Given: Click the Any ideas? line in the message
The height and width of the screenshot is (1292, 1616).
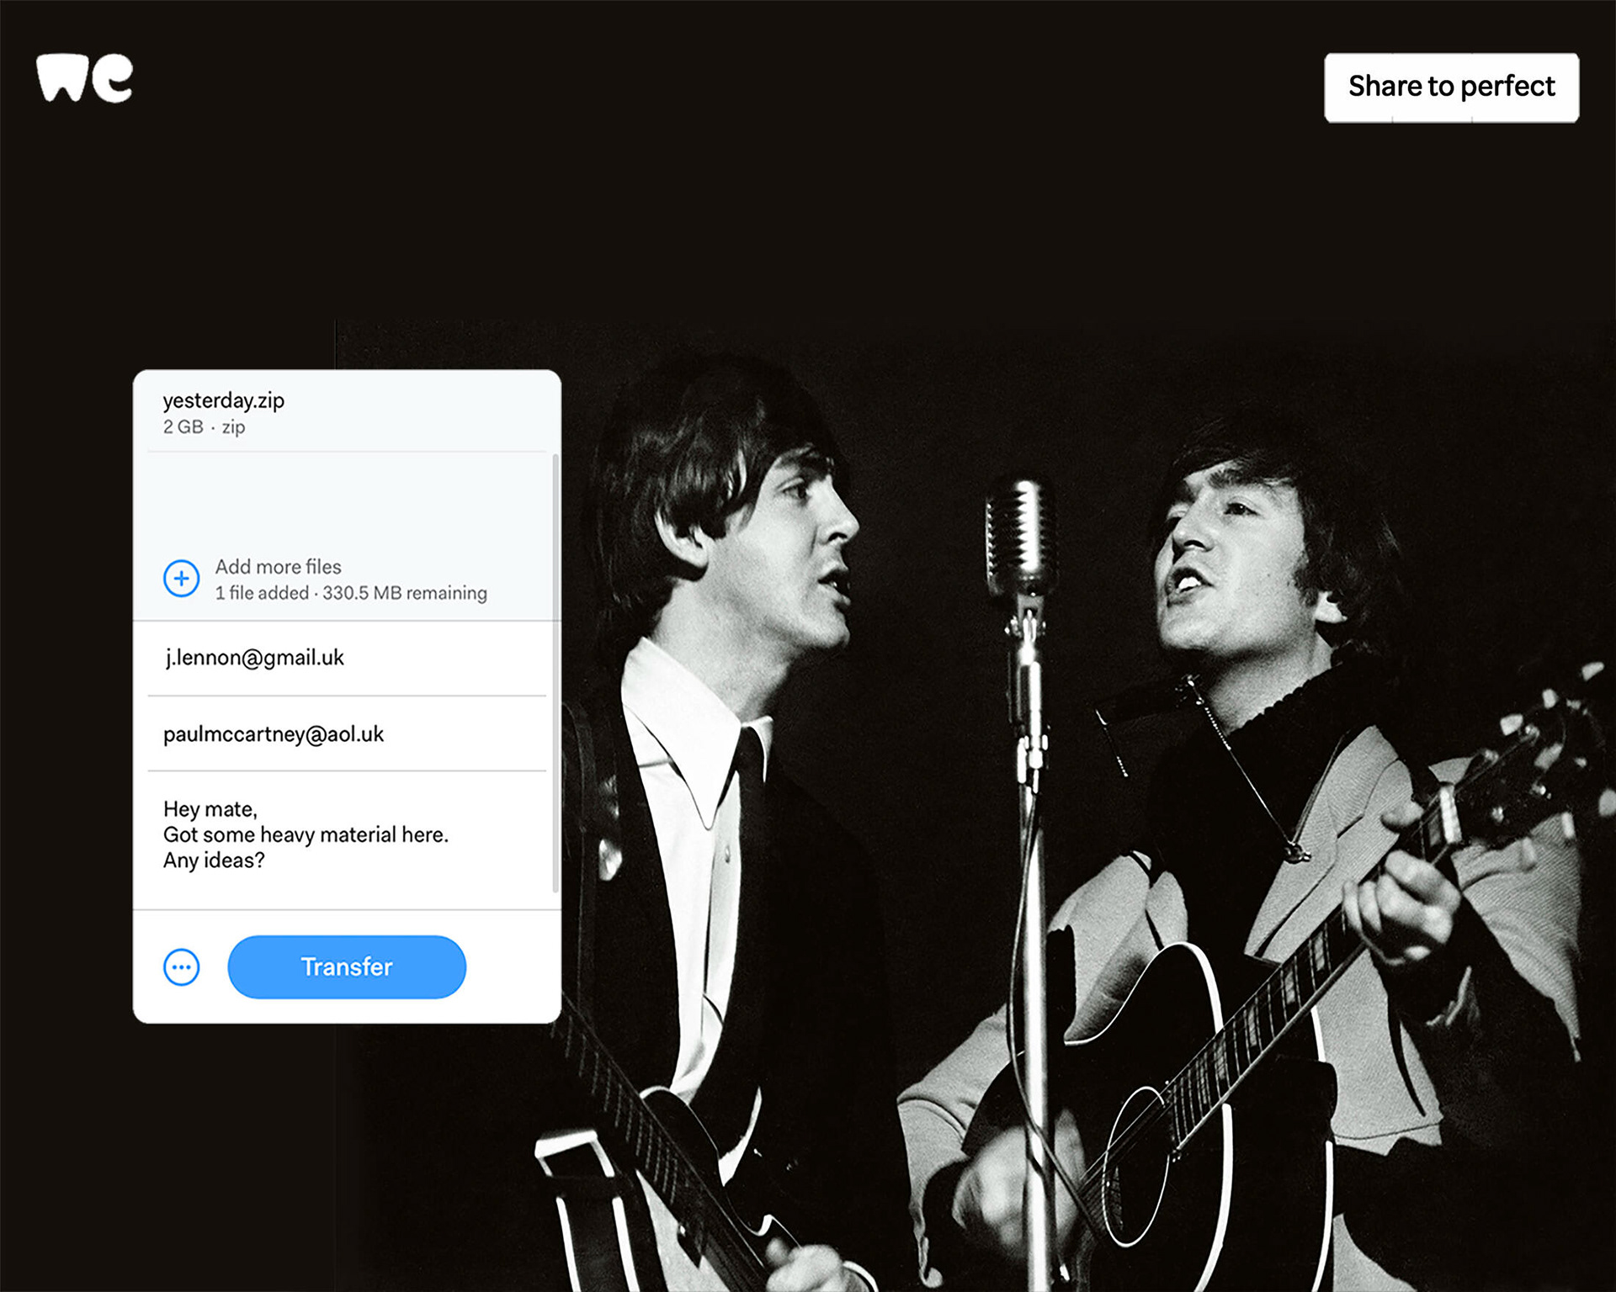Looking at the screenshot, I should click(x=214, y=860).
